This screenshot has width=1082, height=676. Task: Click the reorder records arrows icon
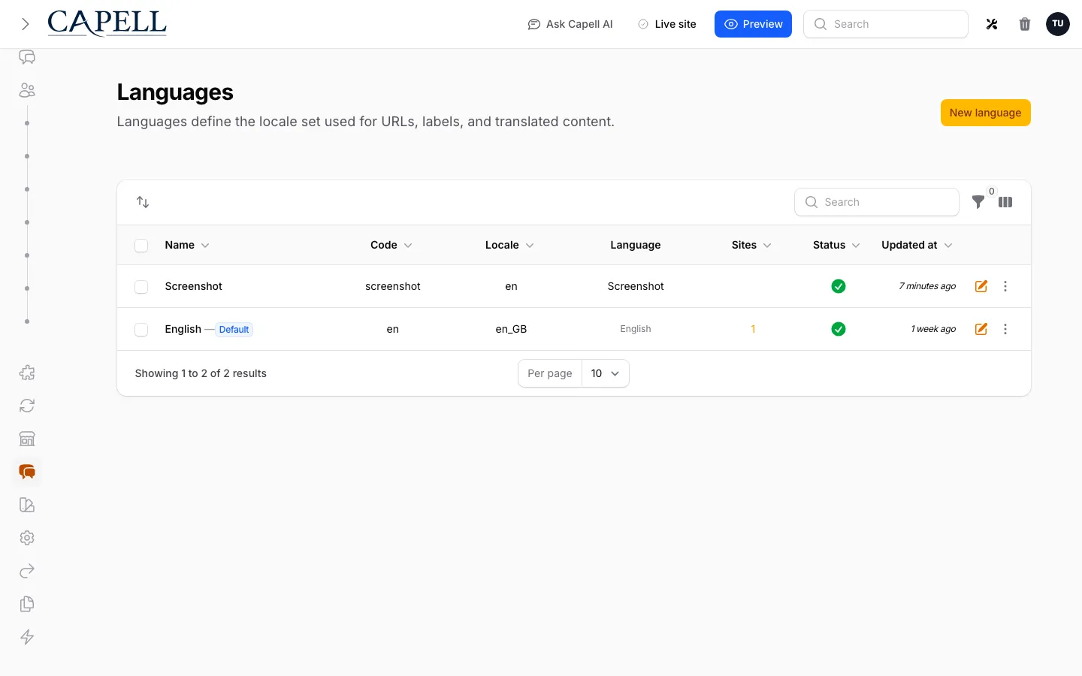[143, 202]
